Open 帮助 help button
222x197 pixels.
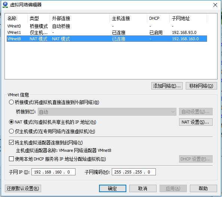(x=203, y=188)
